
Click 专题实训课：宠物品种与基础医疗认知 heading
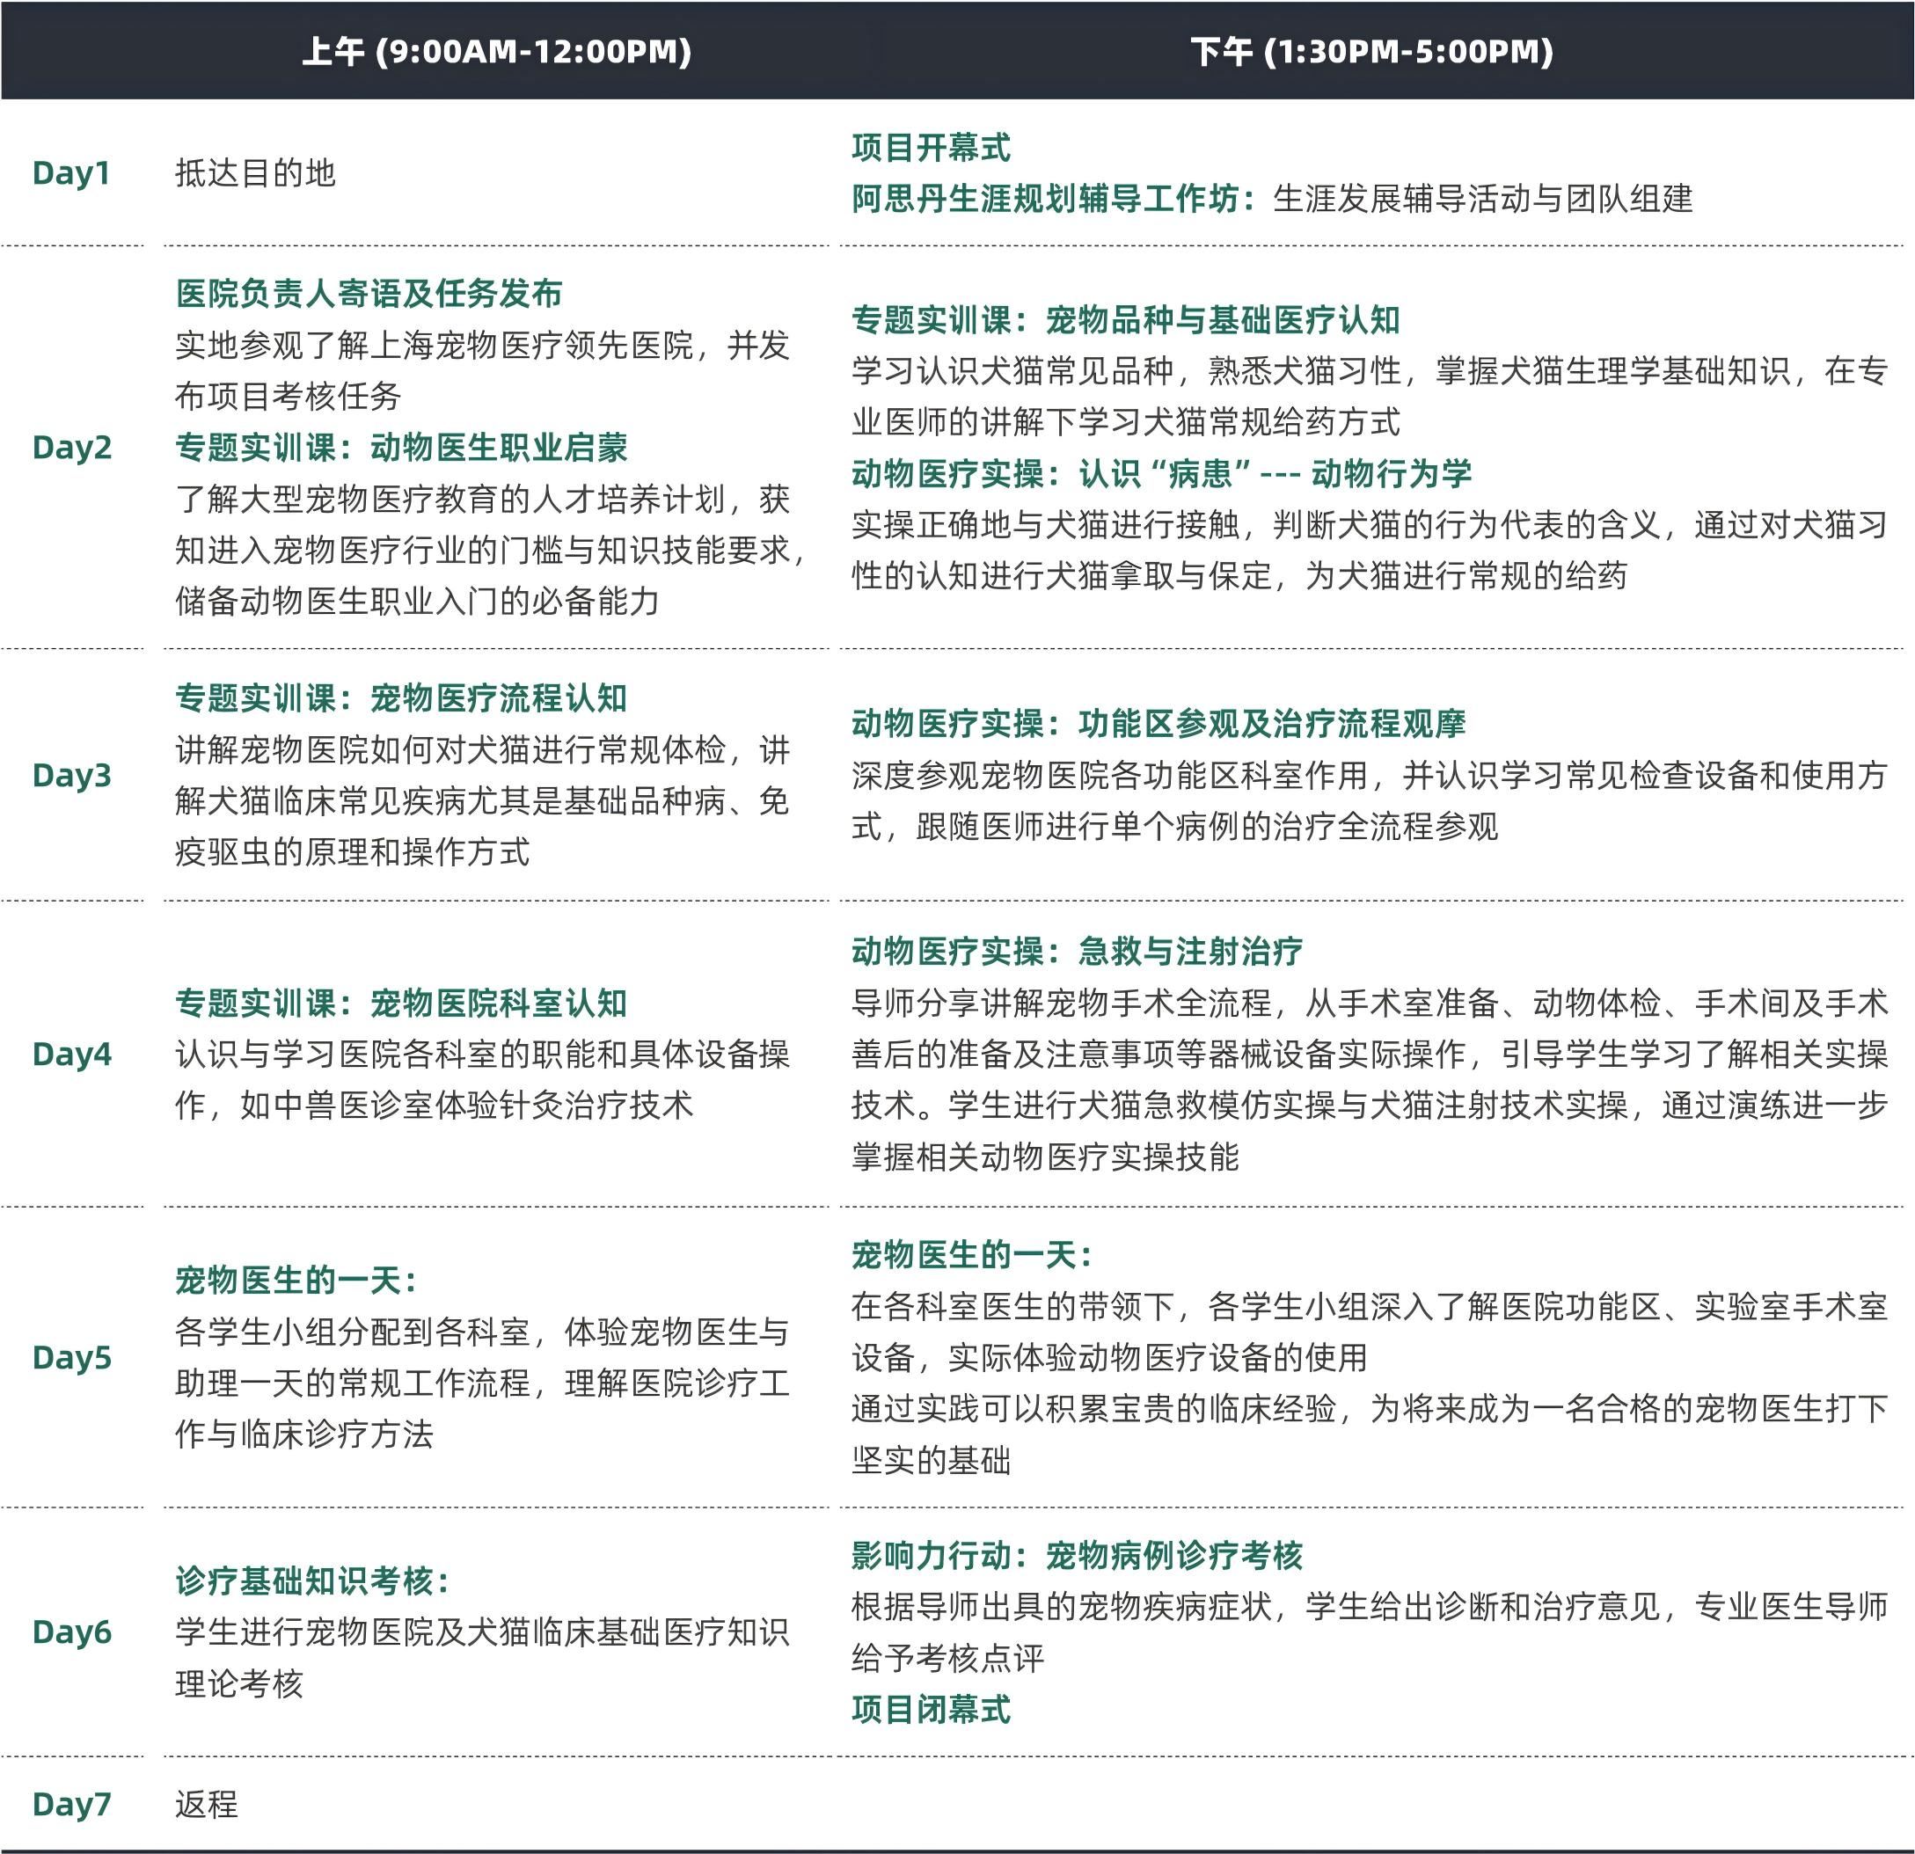[1124, 319]
